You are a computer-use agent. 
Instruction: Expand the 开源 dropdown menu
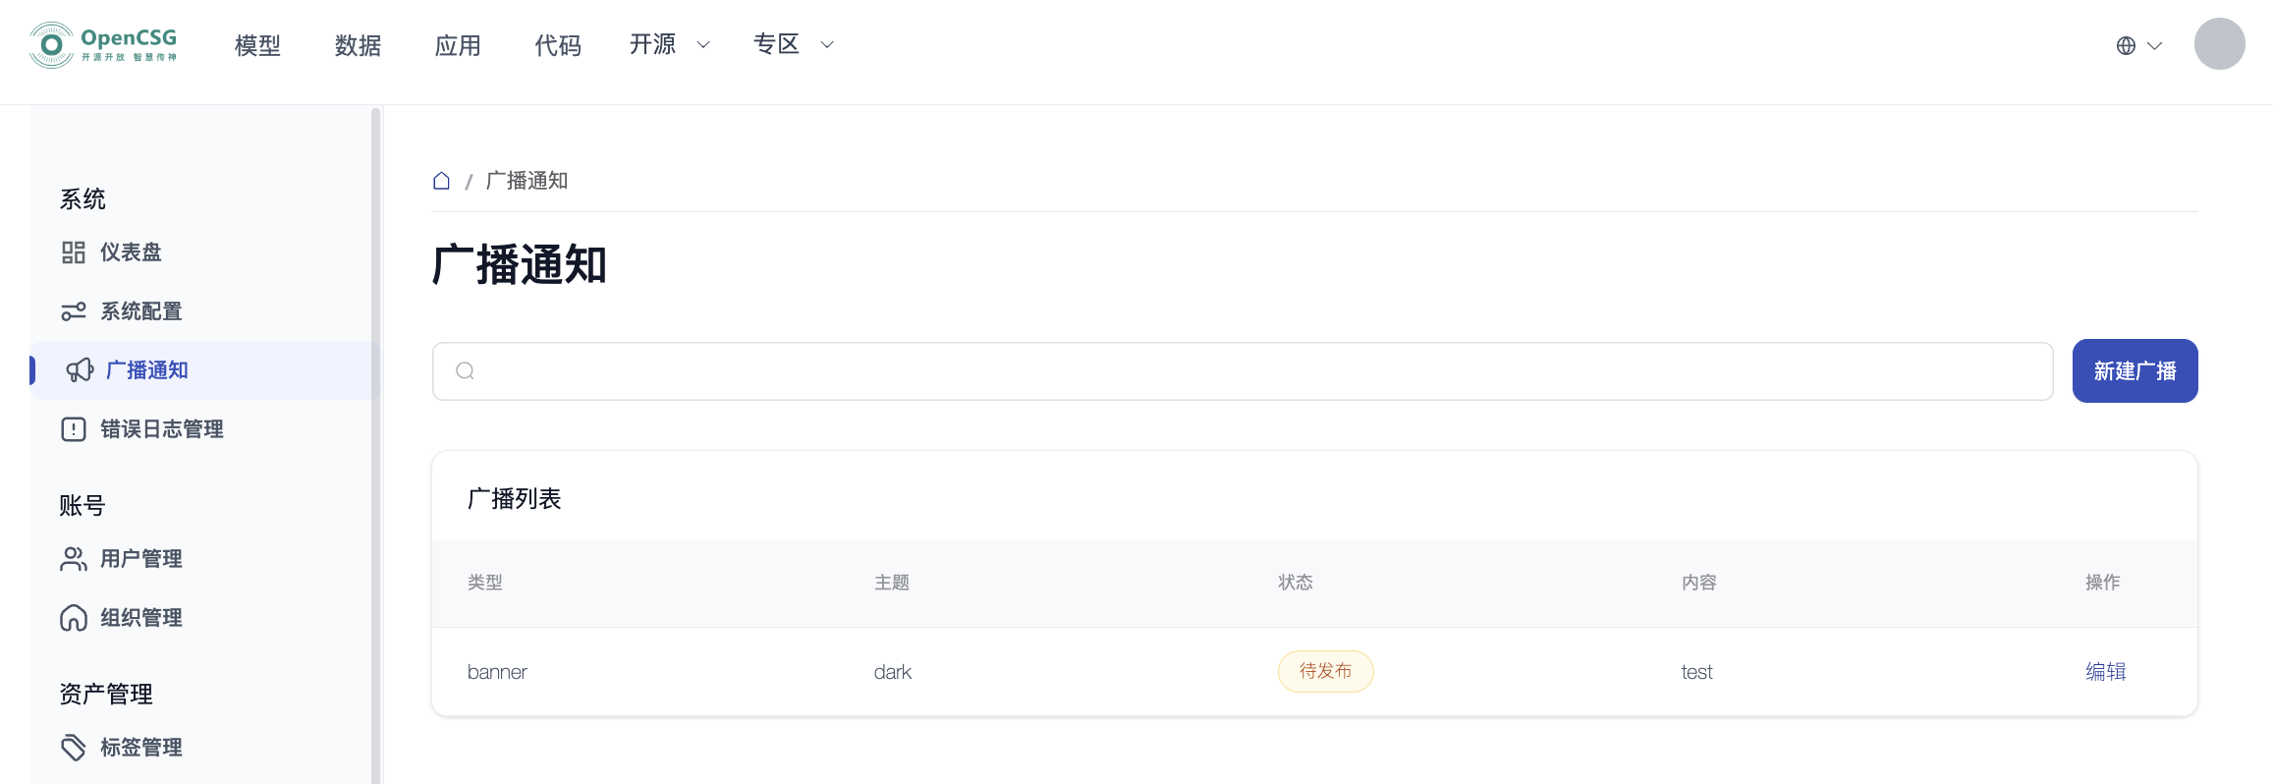669,44
